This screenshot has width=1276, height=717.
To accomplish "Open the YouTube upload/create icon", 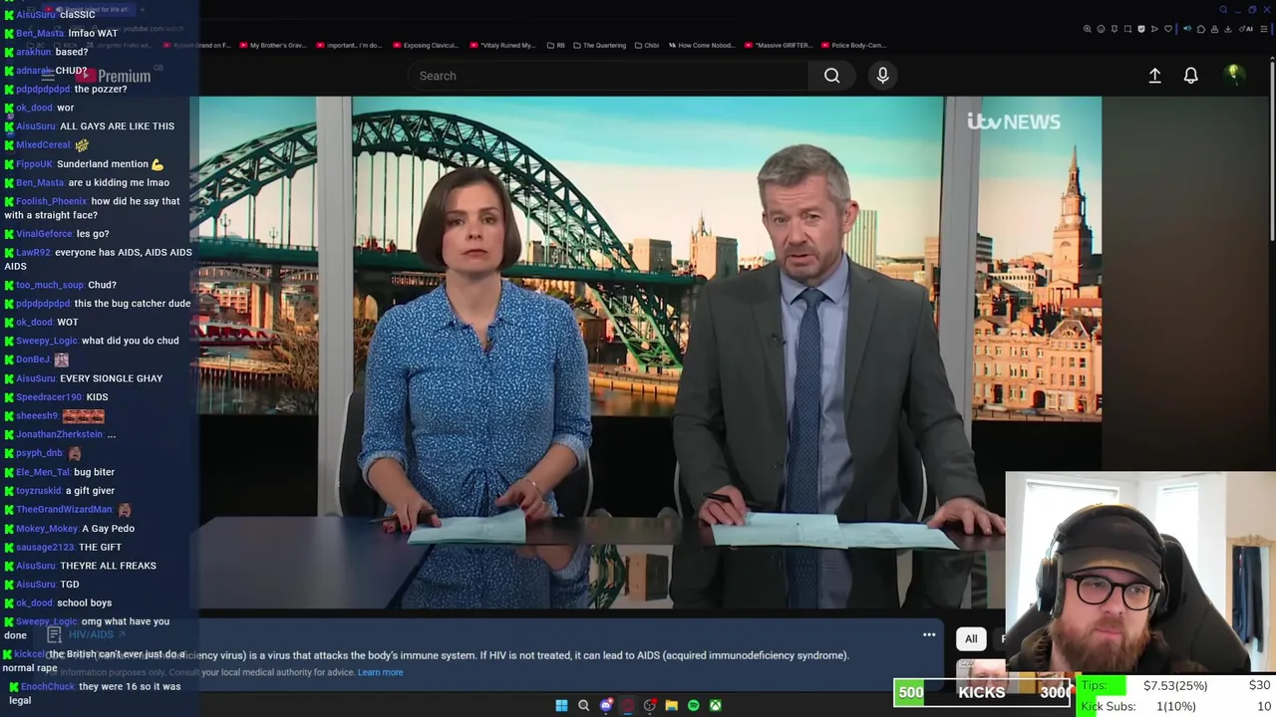I will [x=1154, y=76].
